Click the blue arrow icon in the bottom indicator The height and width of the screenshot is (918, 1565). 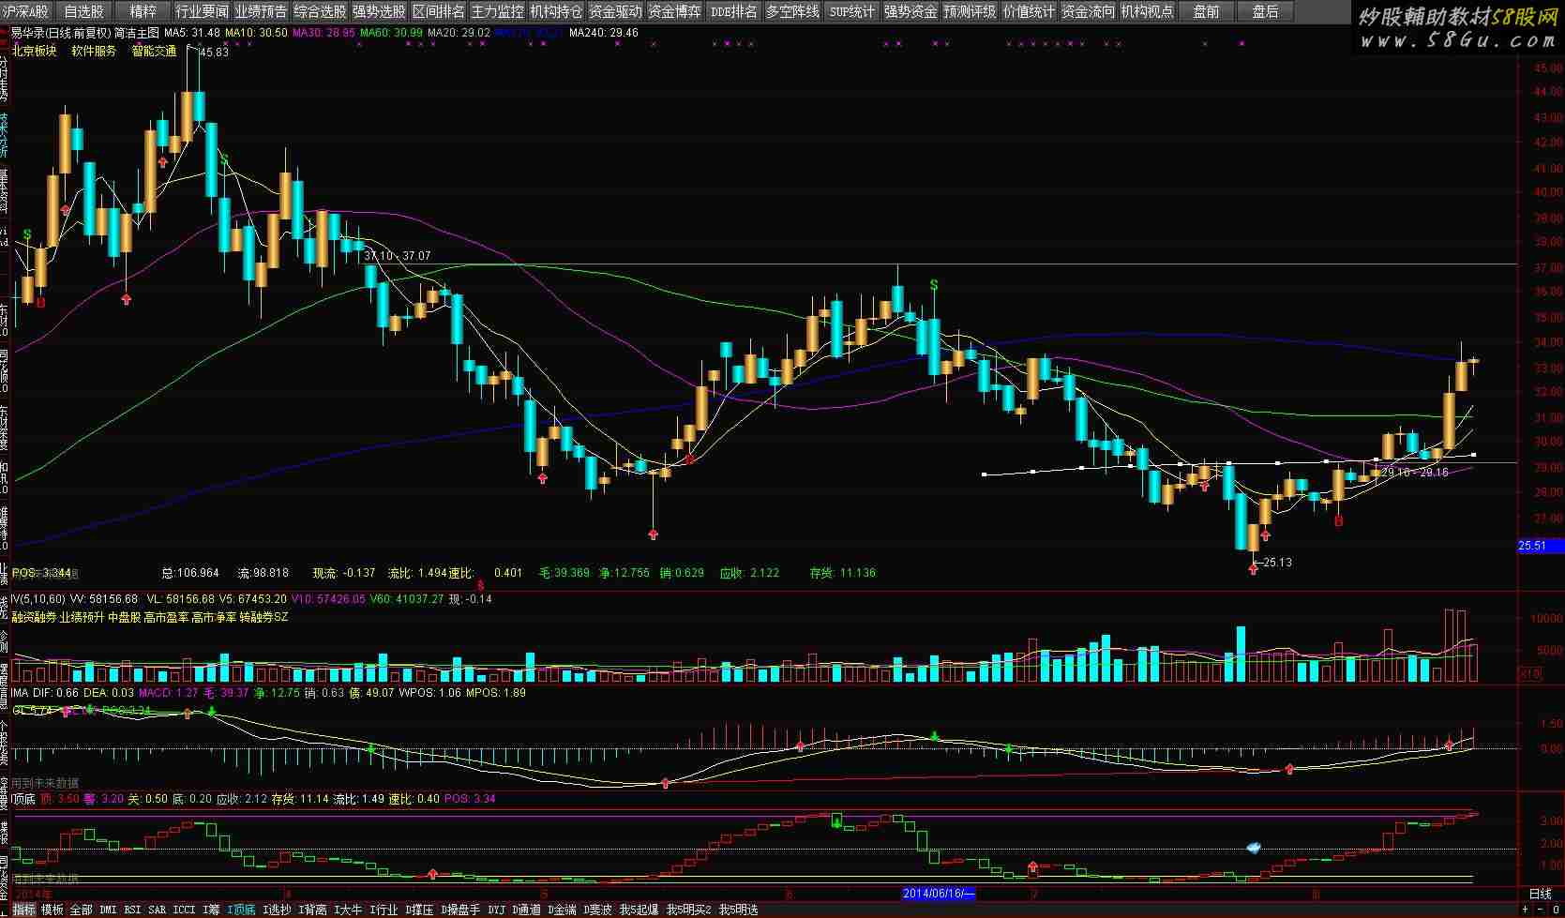tap(1253, 848)
